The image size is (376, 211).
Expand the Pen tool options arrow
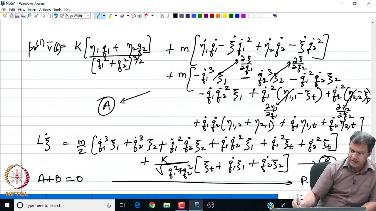[x=104, y=16]
